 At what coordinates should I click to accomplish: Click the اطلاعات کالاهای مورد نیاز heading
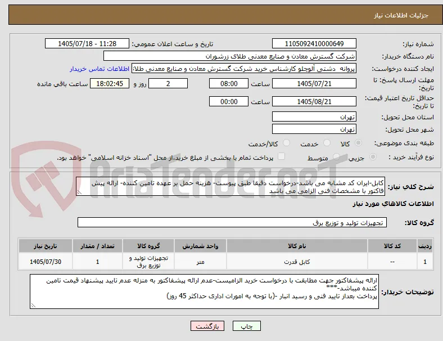pyautogui.click(x=393, y=204)
